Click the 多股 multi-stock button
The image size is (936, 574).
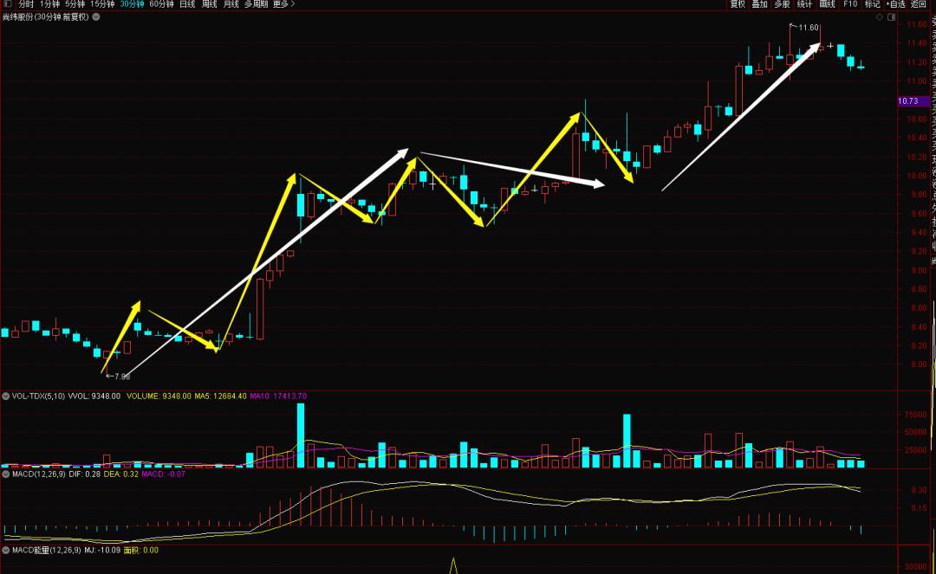click(x=783, y=4)
